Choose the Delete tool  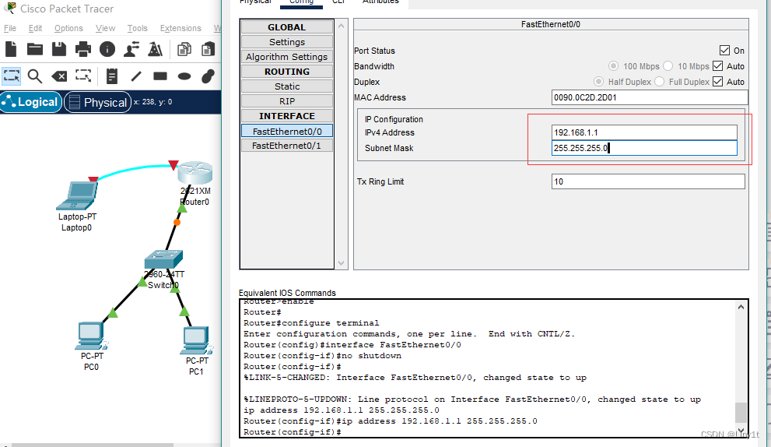point(59,76)
